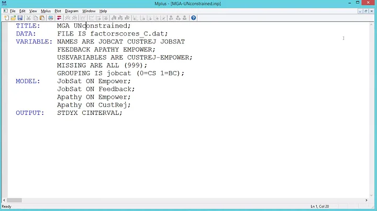377x211 pixels.
Task: Open Mplus help via blue question mark icon
Action: click(193, 18)
